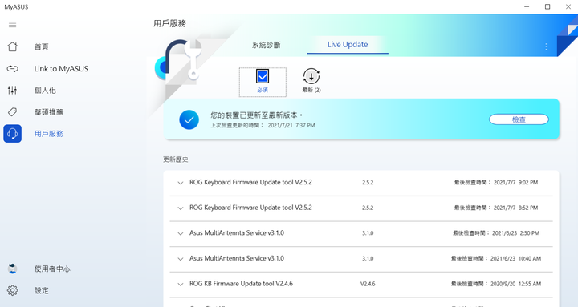
Task: Open 使用者中心 sidebar label
Action: (52, 269)
